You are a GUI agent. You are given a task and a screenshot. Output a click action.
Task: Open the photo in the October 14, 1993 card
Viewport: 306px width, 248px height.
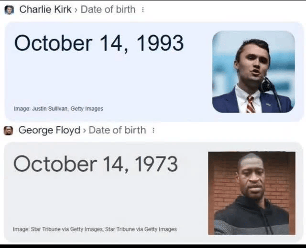coord(253,72)
